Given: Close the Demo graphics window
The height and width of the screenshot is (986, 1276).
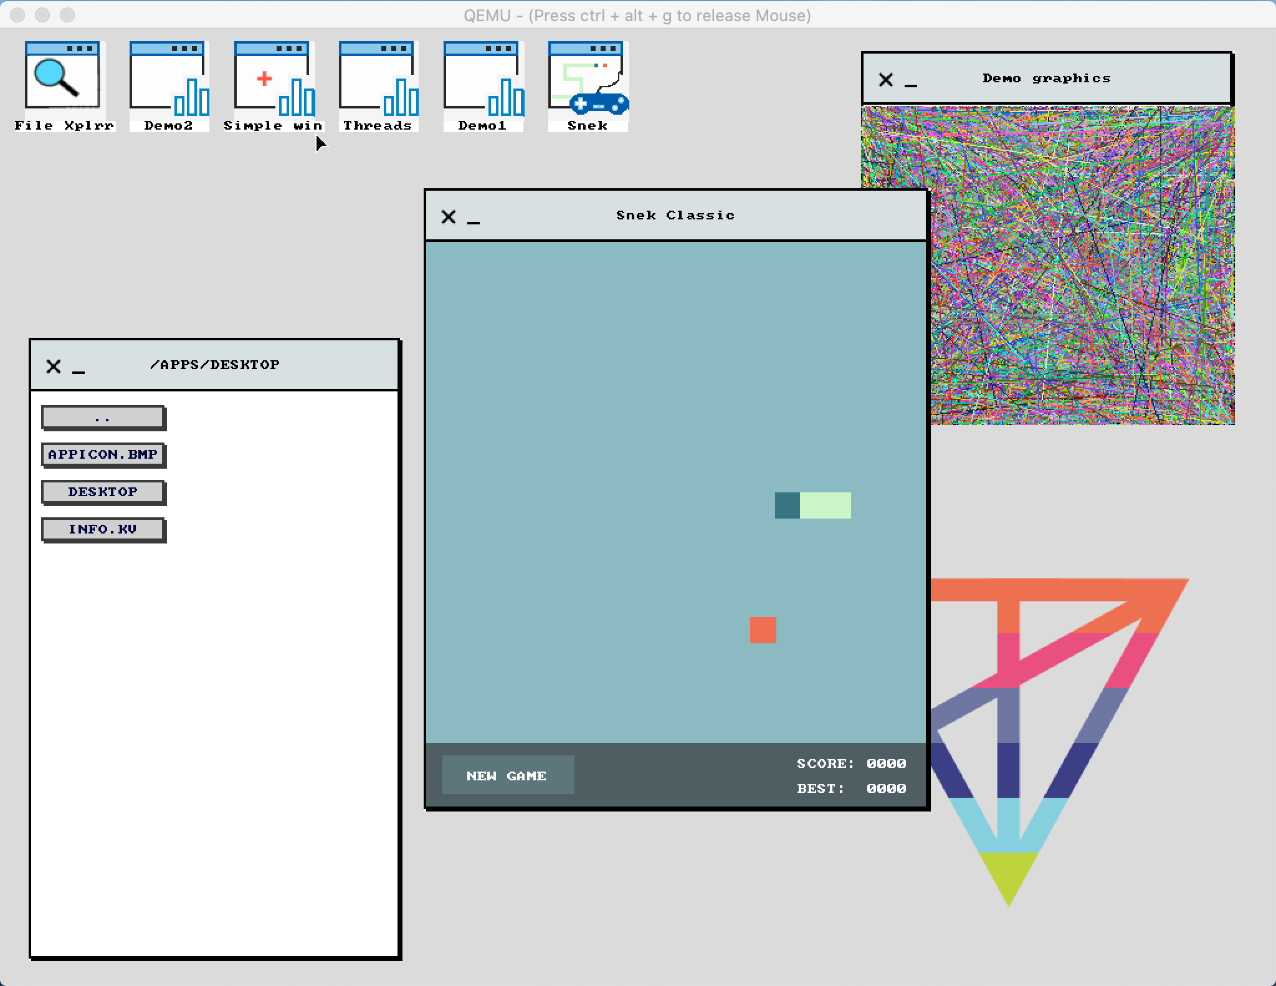Looking at the screenshot, I should tap(885, 80).
